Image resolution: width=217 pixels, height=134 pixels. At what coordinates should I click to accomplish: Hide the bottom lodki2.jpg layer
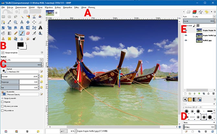(x=186, y=40)
